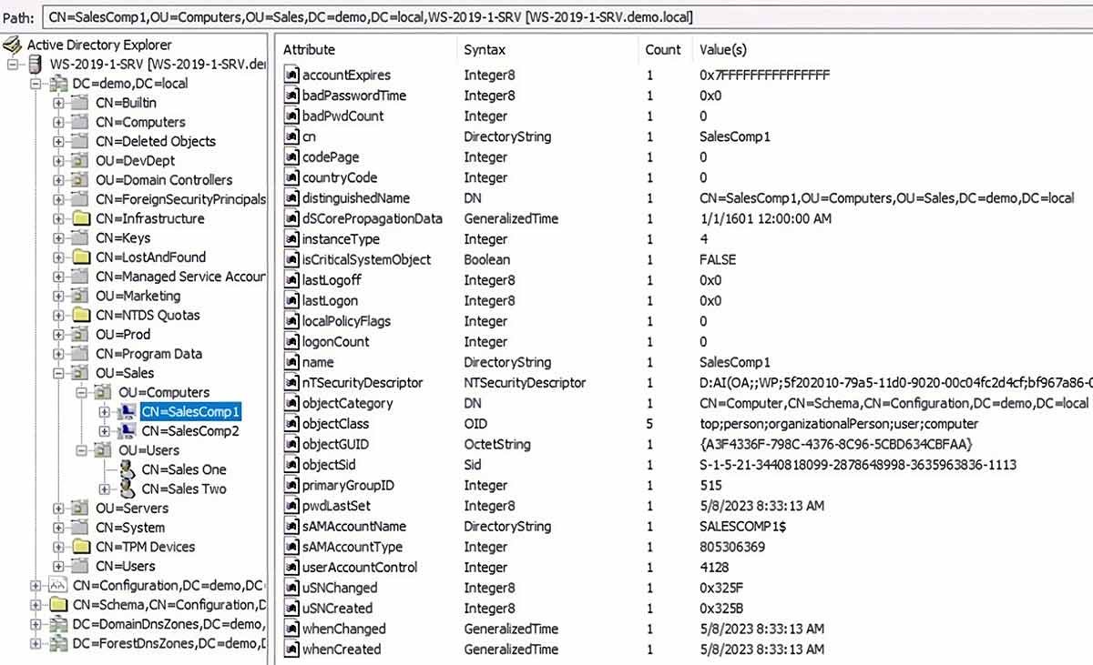
Task: Collapse the DC=demo,DC=local domain node
Action: 36,84
